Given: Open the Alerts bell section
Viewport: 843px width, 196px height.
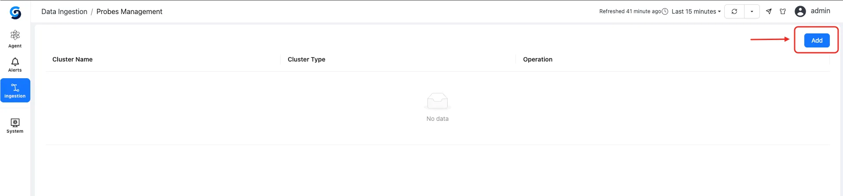Looking at the screenshot, I should coord(15,65).
